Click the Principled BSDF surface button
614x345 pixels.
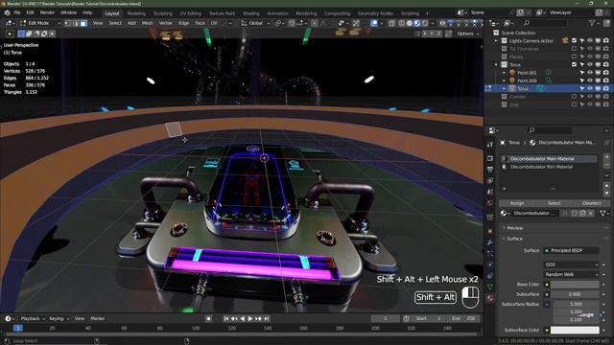click(x=572, y=250)
